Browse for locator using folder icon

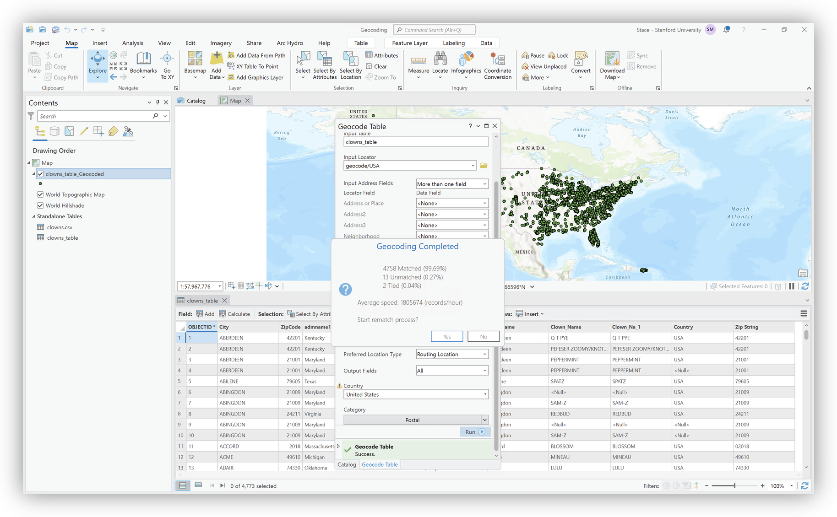484,166
